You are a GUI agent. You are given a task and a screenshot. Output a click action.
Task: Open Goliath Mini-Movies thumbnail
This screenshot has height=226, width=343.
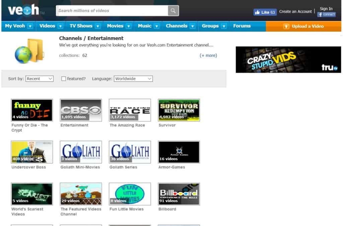tap(81, 152)
